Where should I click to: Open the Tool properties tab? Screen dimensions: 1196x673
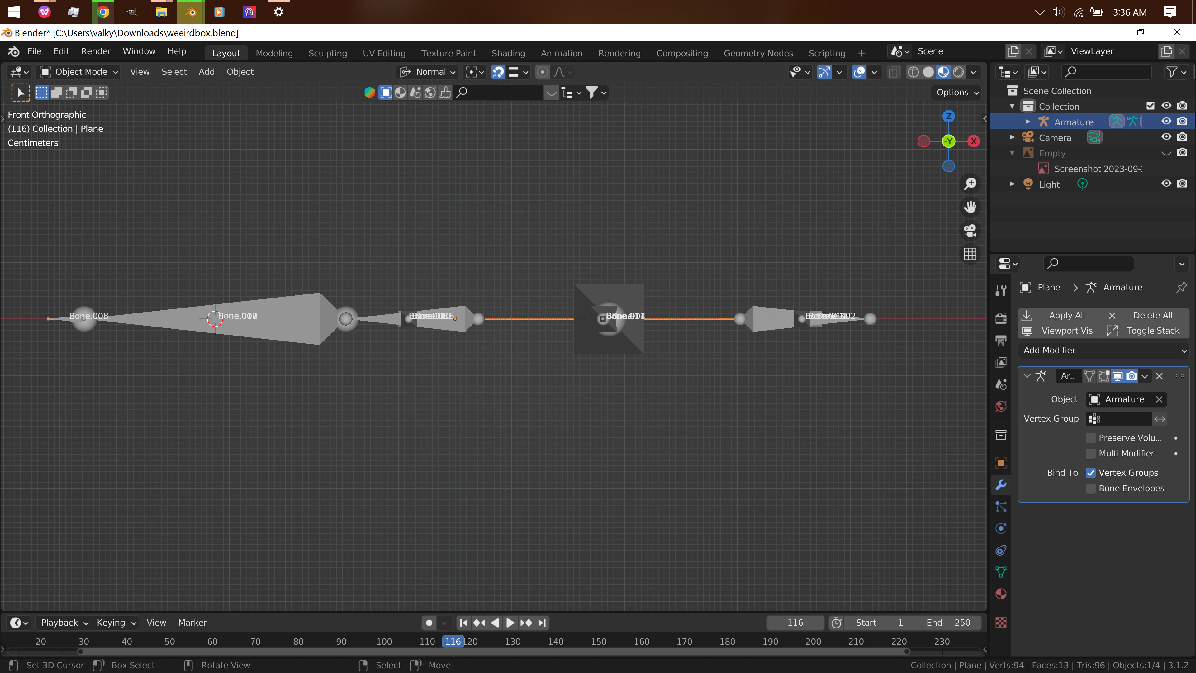(x=1001, y=290)
